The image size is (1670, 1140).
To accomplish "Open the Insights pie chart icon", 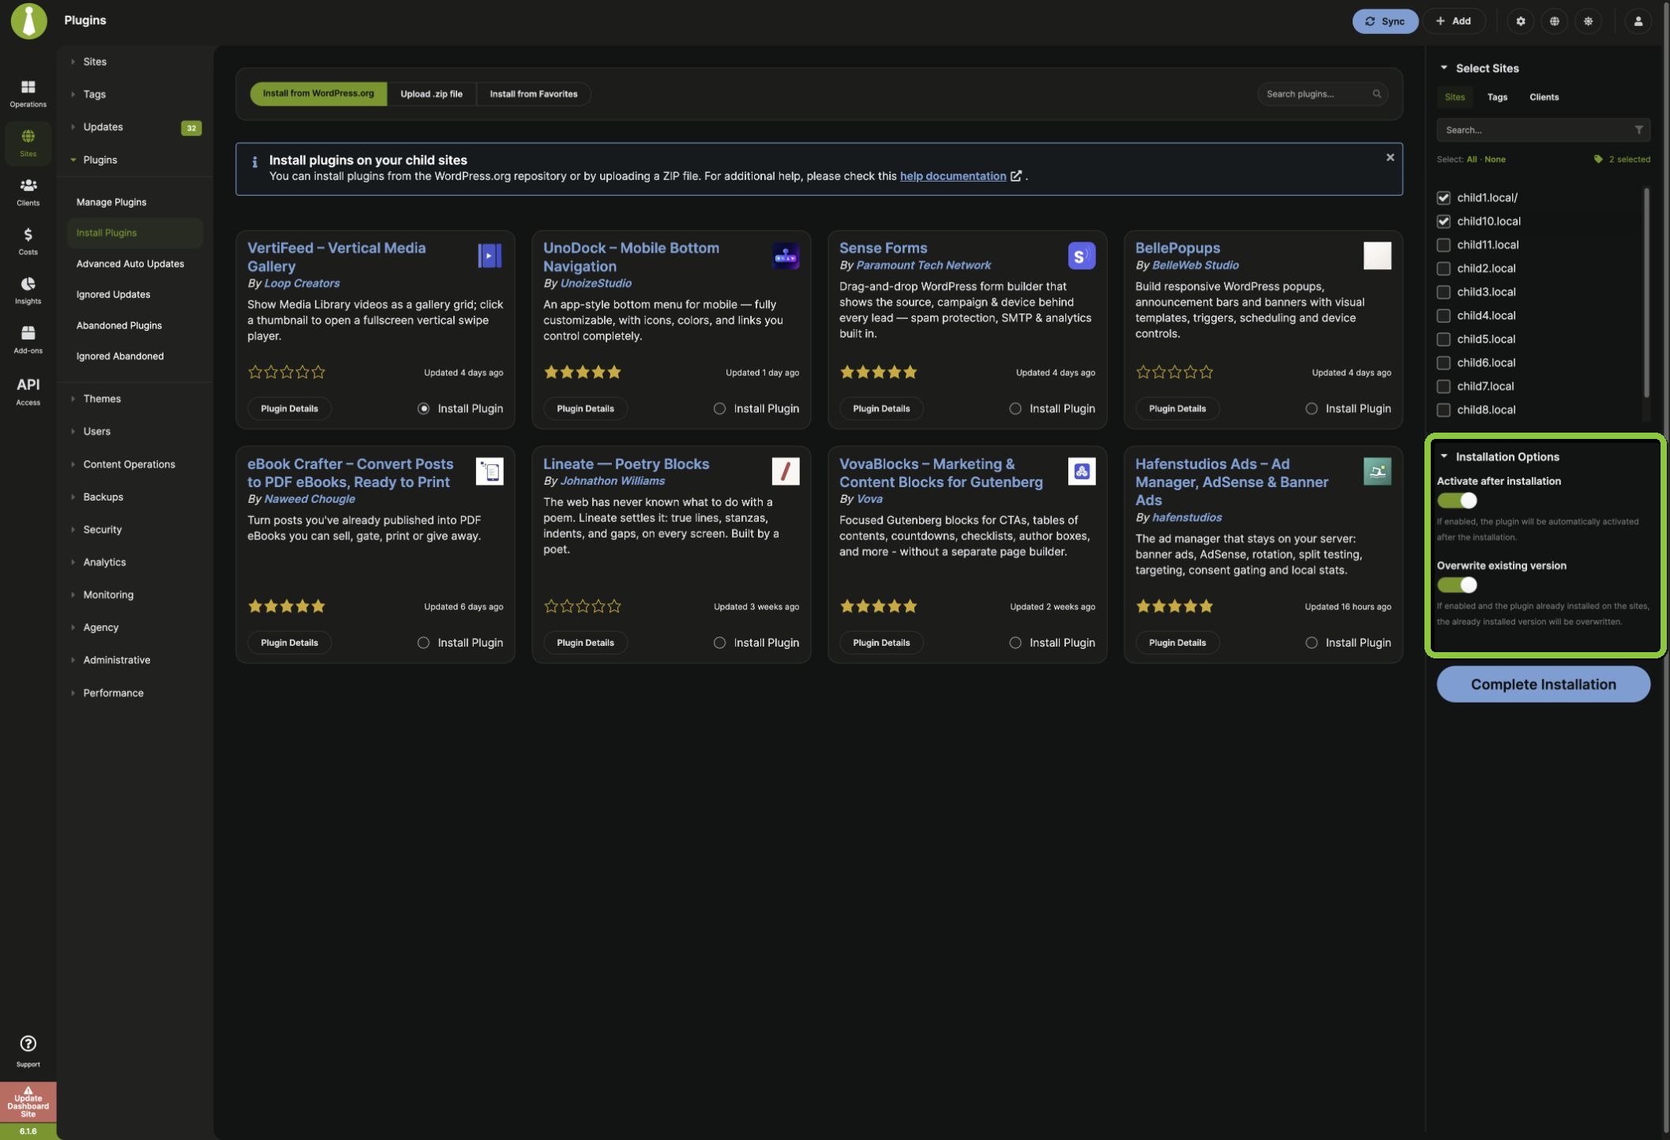I will (x=28, y=290).
